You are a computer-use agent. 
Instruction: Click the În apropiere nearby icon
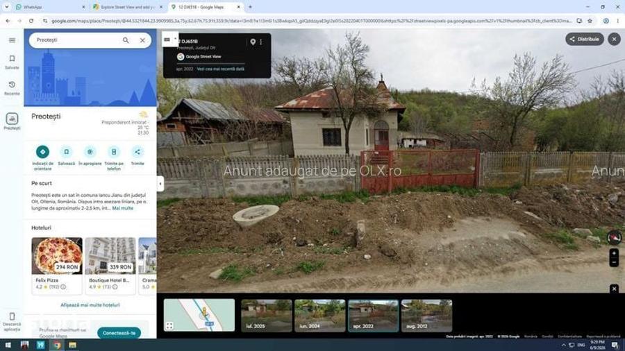coord(90,152)
